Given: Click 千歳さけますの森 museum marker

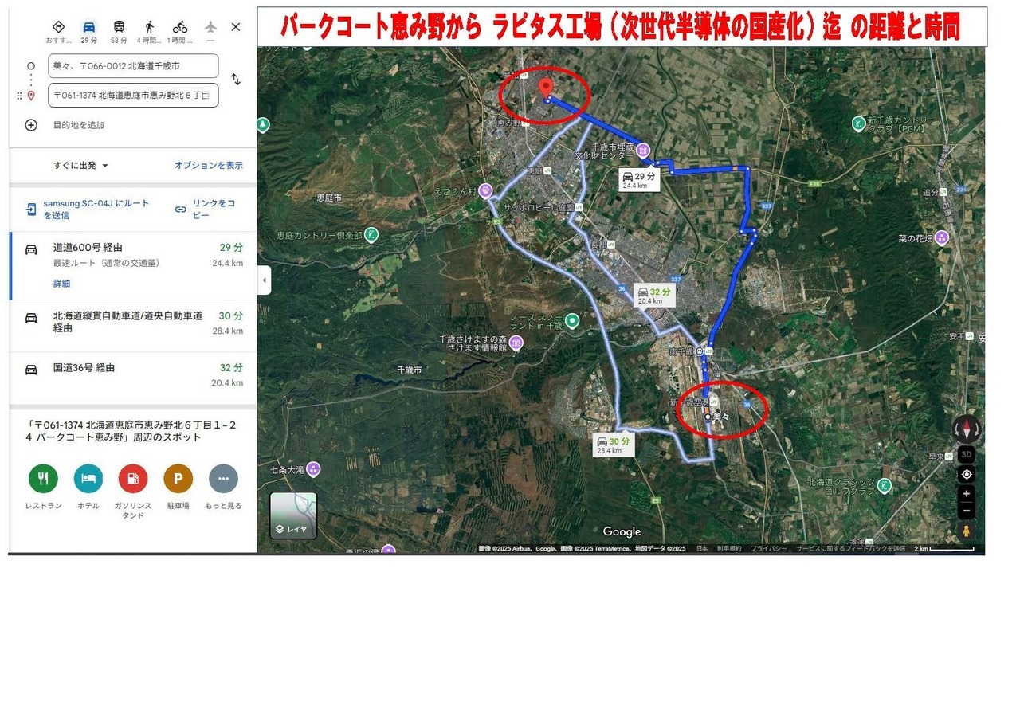Looking at the screenshot, I should 516,343.
